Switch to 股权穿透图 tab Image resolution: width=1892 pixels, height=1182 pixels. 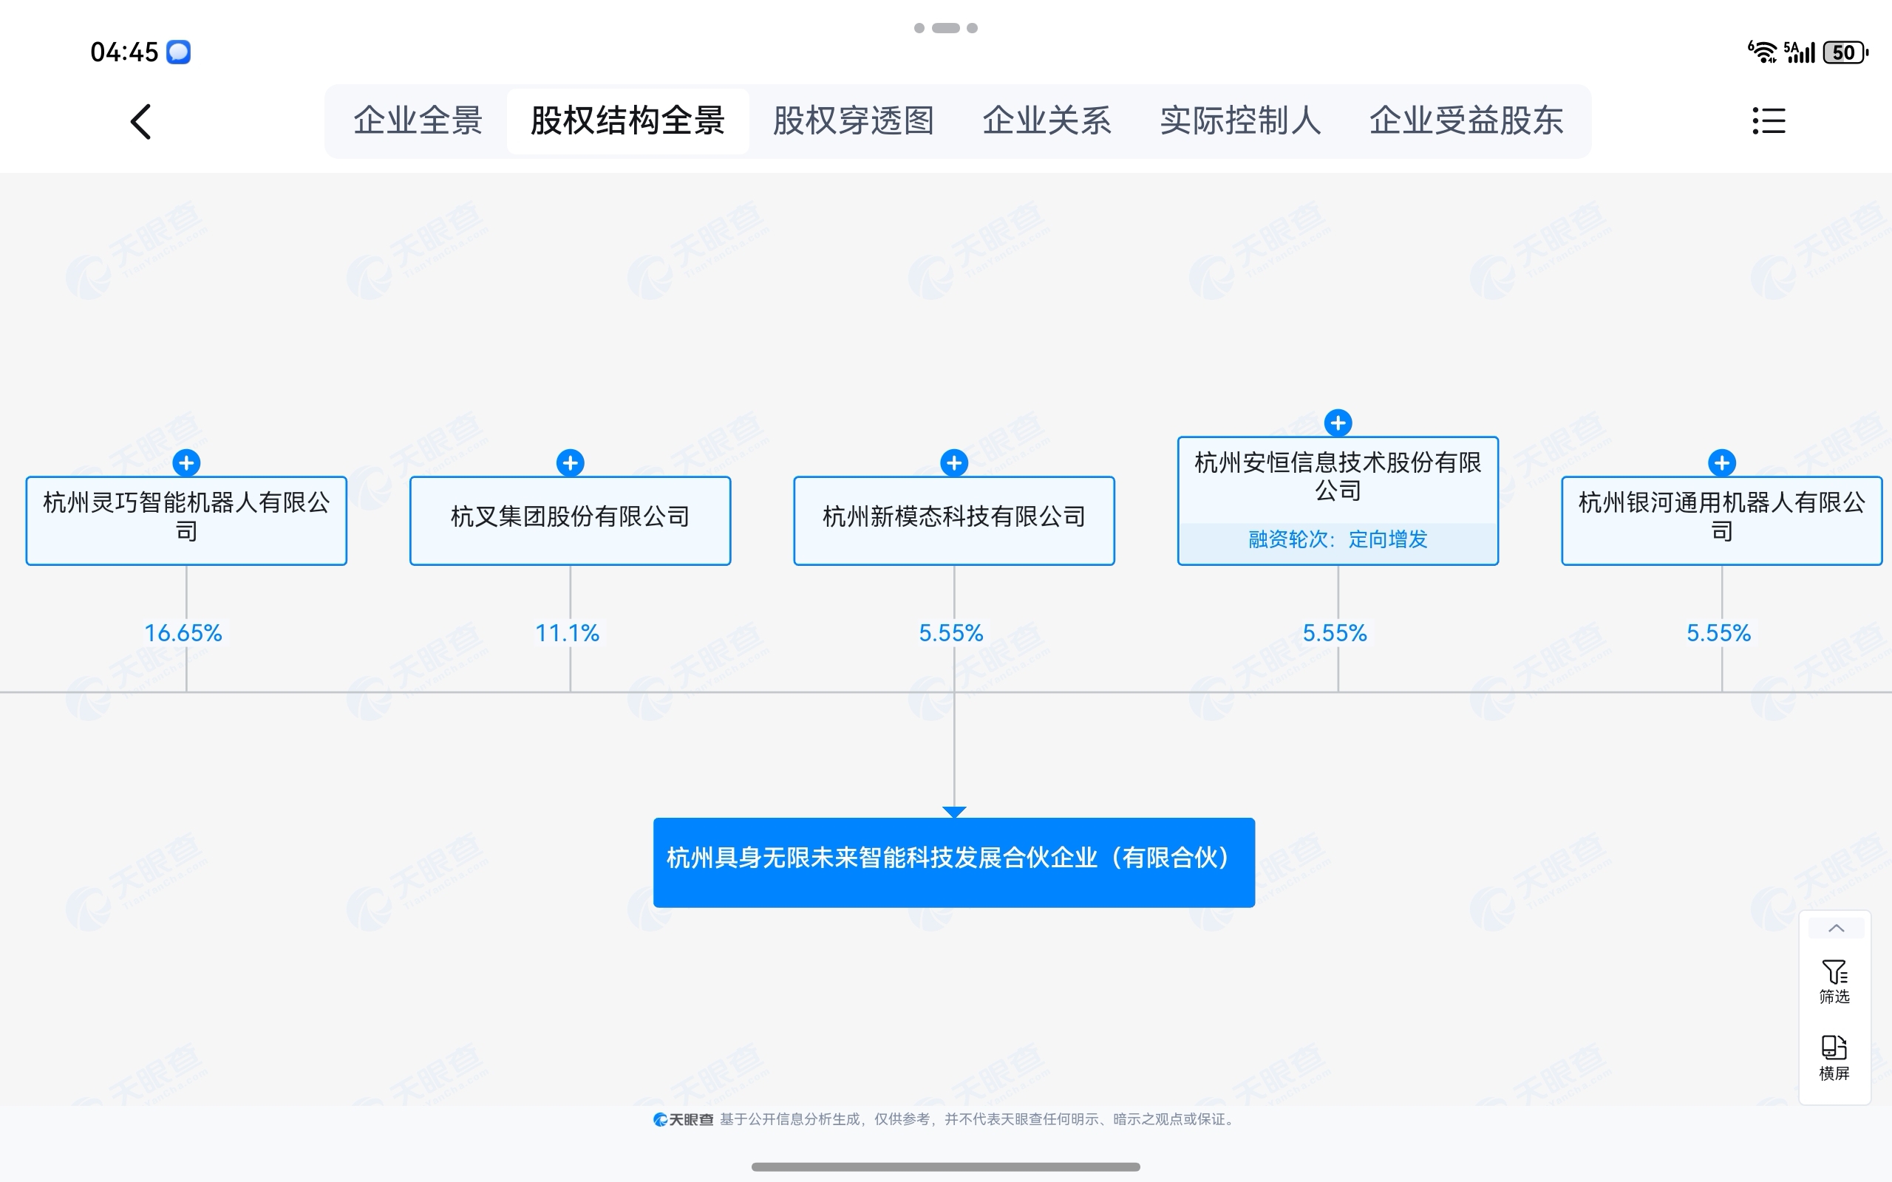(x=853, y=121)
